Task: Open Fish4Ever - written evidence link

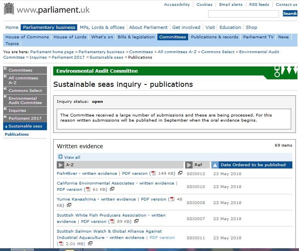Action: click(87, 174)
